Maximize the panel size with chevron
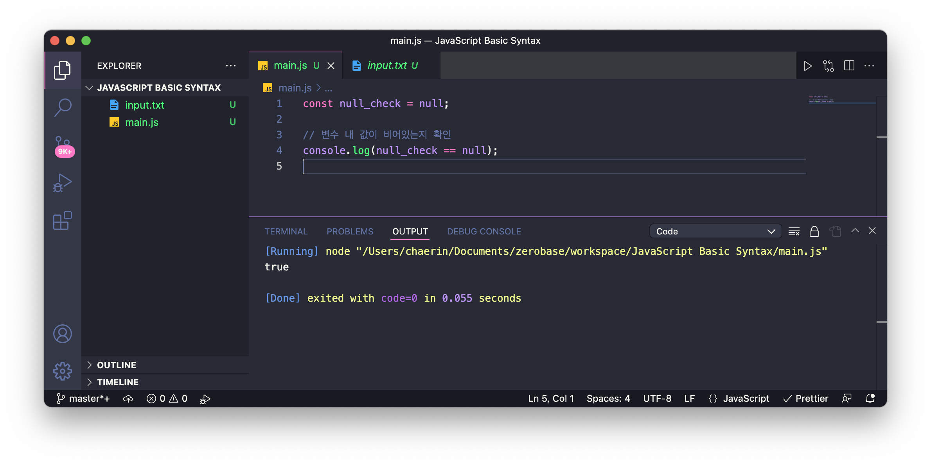 point(855,231)
